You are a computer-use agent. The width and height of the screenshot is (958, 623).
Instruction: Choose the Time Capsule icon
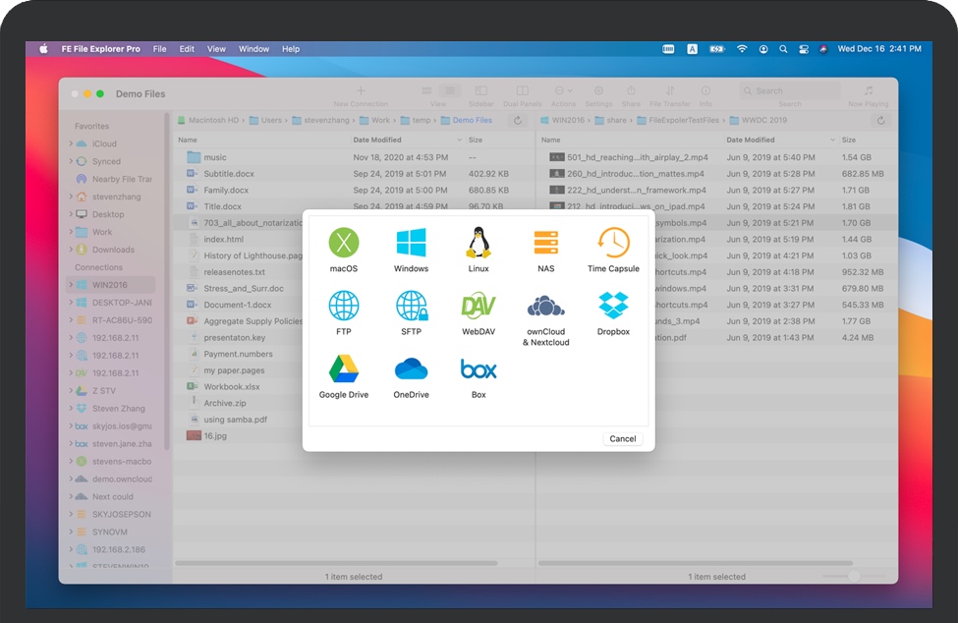point(613,243)
